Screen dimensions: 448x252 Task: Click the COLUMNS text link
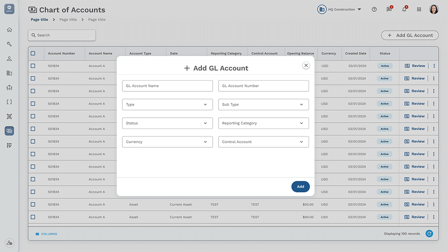[x=49, y=234]
